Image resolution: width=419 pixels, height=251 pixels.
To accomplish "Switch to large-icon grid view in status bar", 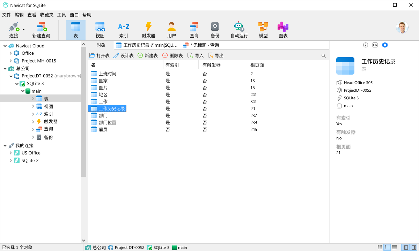I will coord(380,248).
